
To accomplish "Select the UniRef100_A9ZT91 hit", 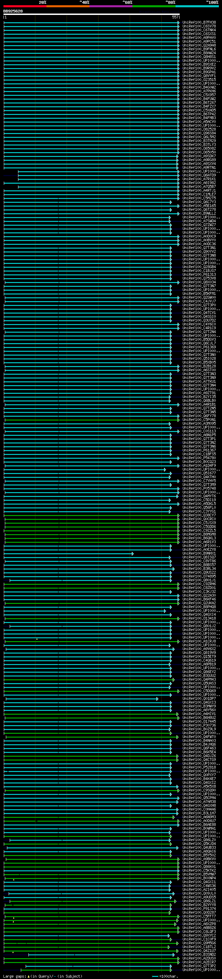I will 199,393.
